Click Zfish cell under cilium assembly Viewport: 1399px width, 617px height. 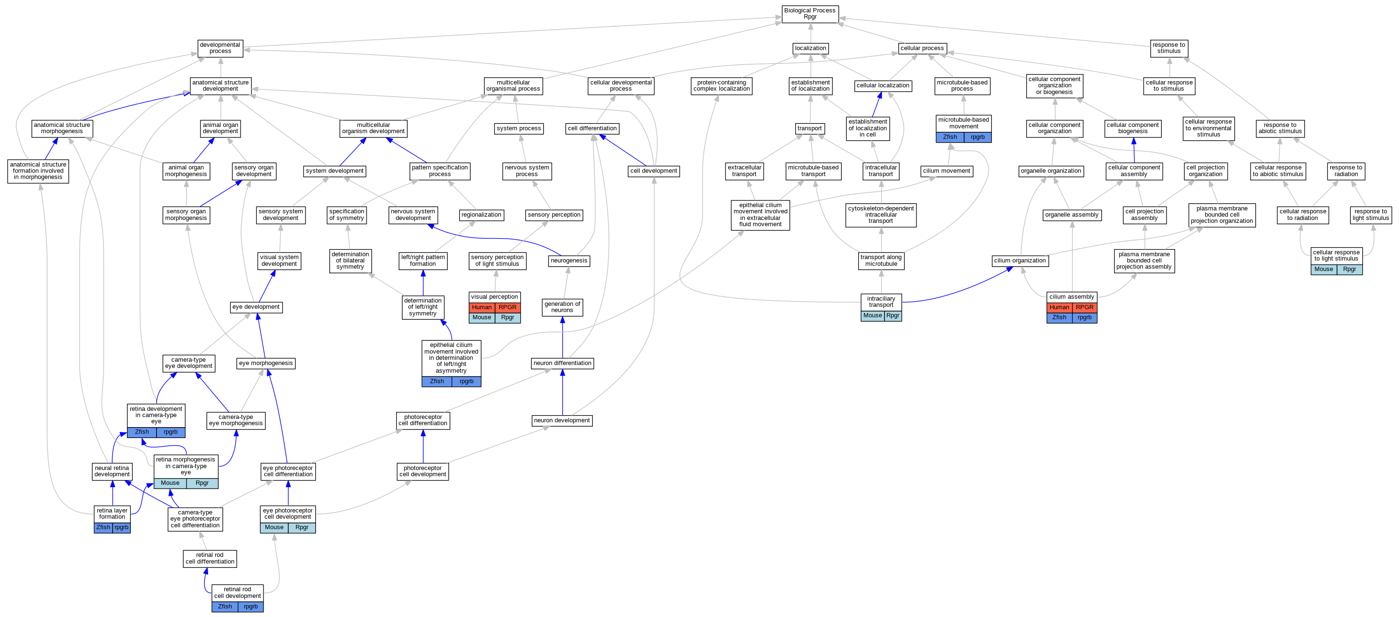[1059, 318]
